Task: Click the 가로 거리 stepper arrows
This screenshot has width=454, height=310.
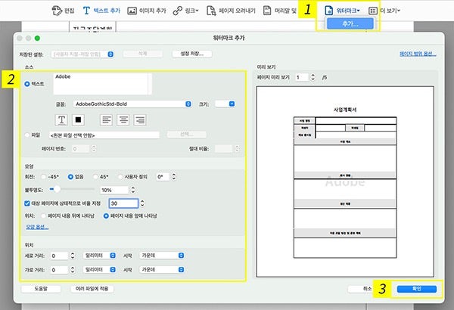Action: [x=73, y=270]
